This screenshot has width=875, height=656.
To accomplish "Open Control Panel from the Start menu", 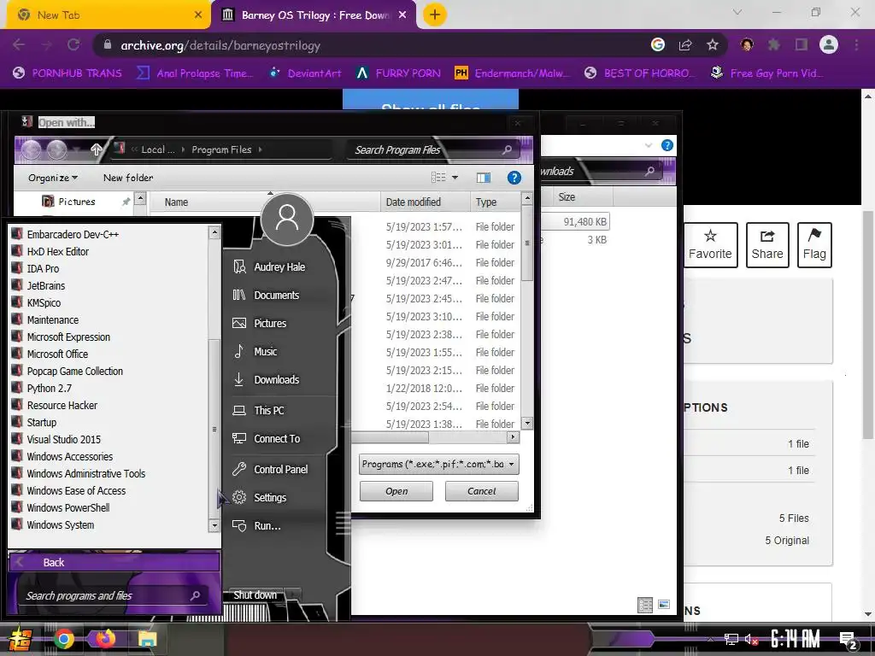I will [x=280, y=469].
